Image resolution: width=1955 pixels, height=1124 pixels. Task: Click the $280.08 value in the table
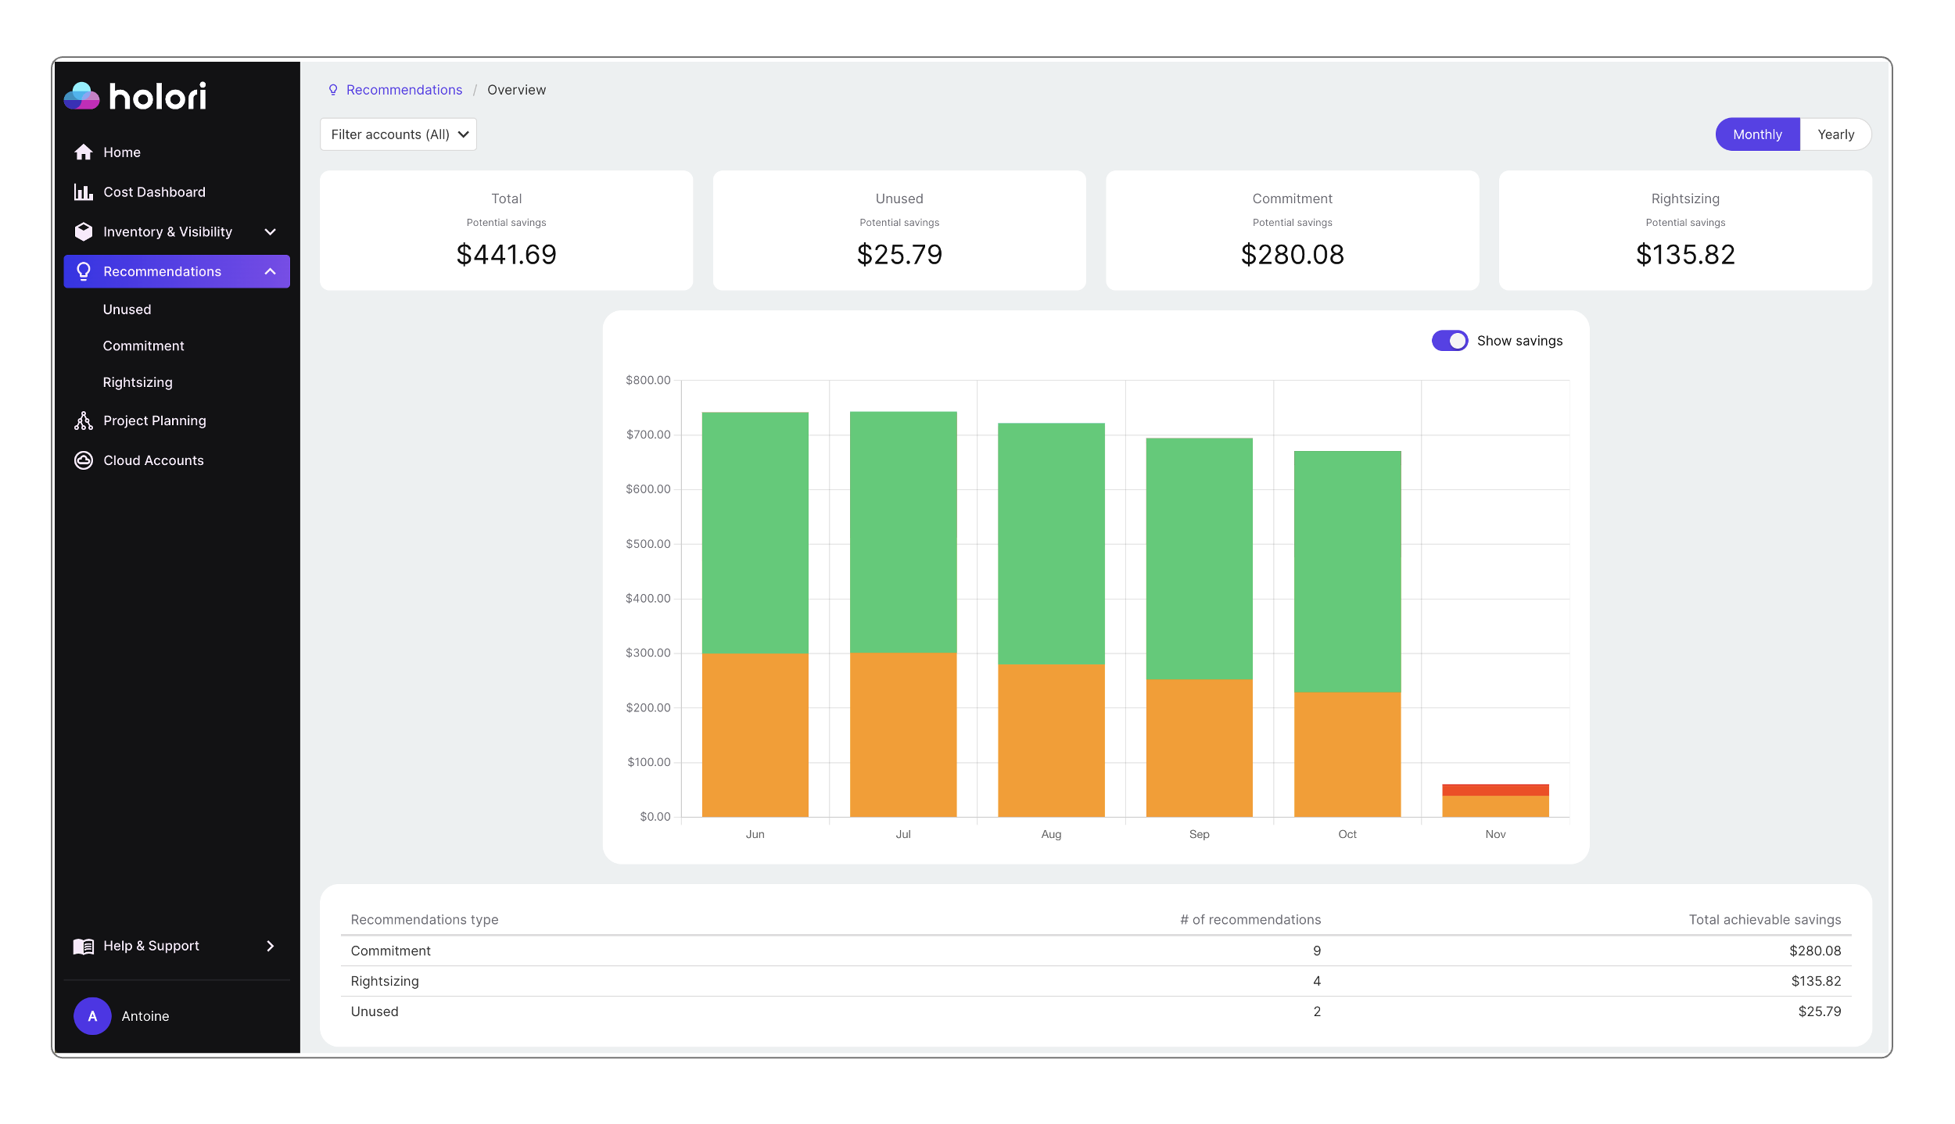(x=1815, y=950)
